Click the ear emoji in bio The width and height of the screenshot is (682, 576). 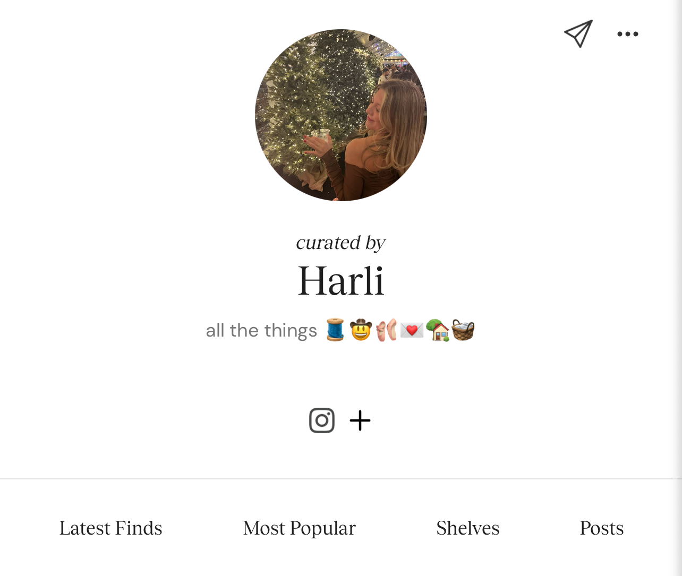click(x=387, y=330)
